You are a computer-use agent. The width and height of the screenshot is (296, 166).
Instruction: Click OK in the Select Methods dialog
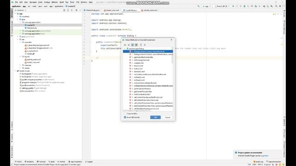pyautogui.click(x=155, y=117)
